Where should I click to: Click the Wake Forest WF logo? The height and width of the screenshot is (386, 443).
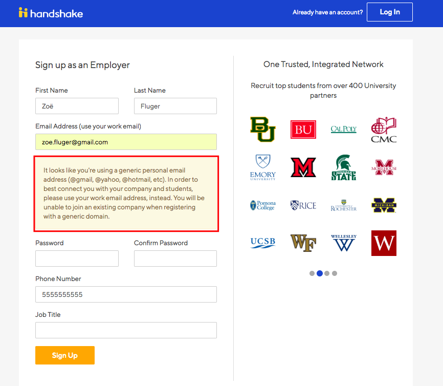303,243
